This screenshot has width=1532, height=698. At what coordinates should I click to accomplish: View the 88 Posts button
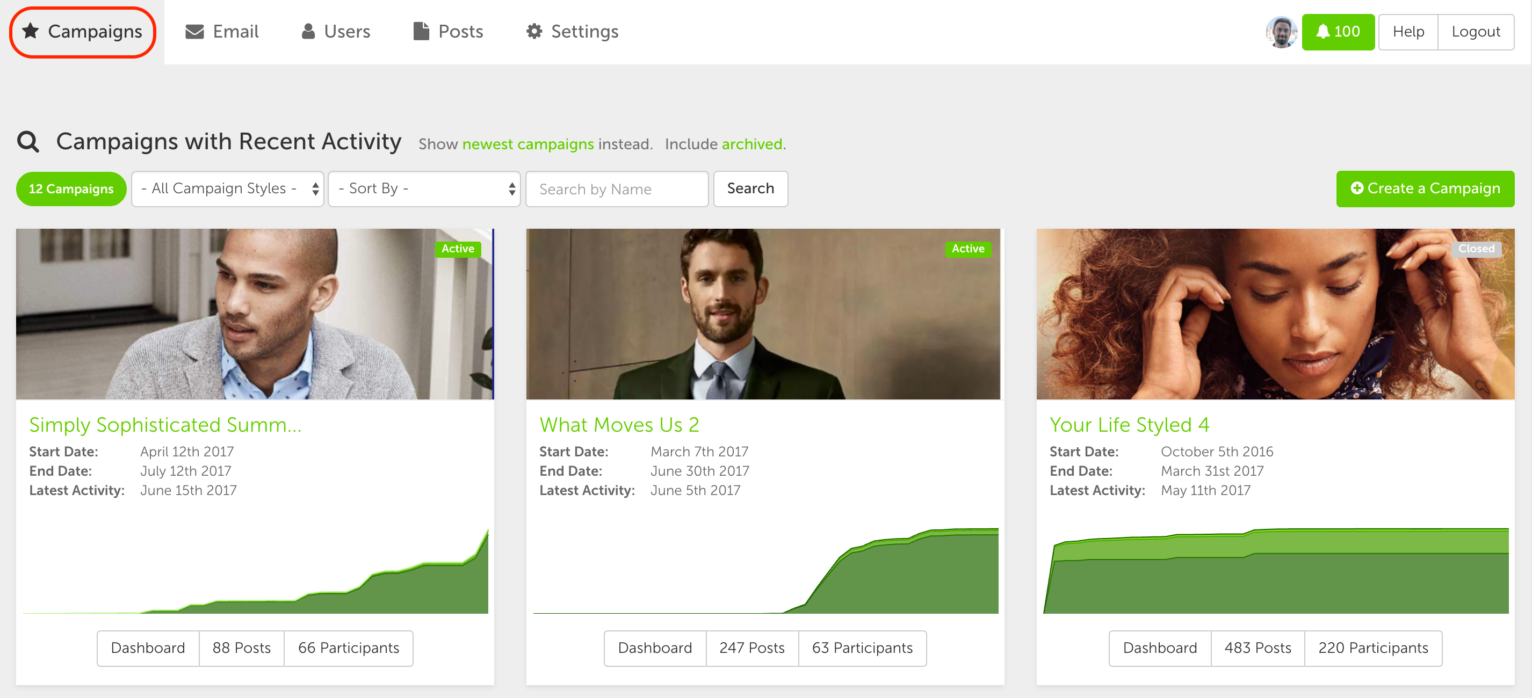pos(242,648)
